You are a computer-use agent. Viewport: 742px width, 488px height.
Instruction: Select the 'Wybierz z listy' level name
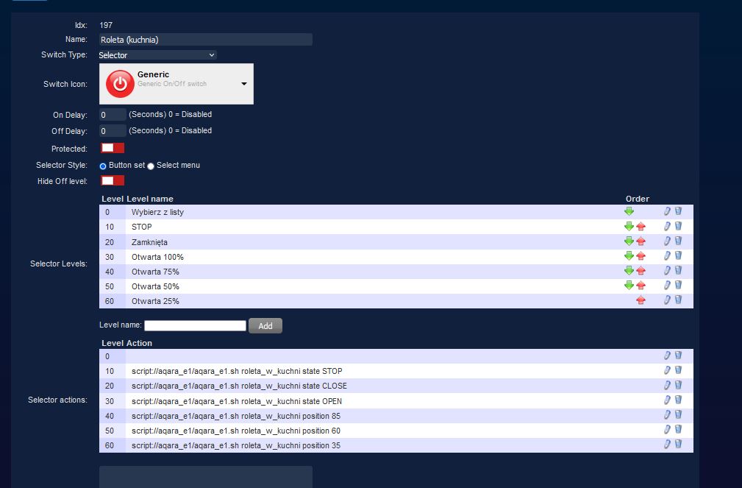coord(157,212)
